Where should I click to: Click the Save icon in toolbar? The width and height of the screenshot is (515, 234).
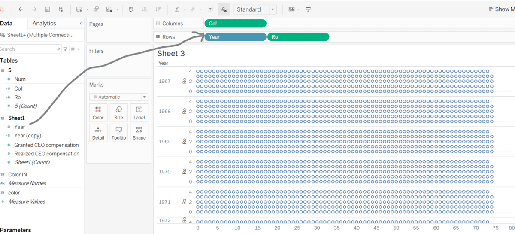48,9
